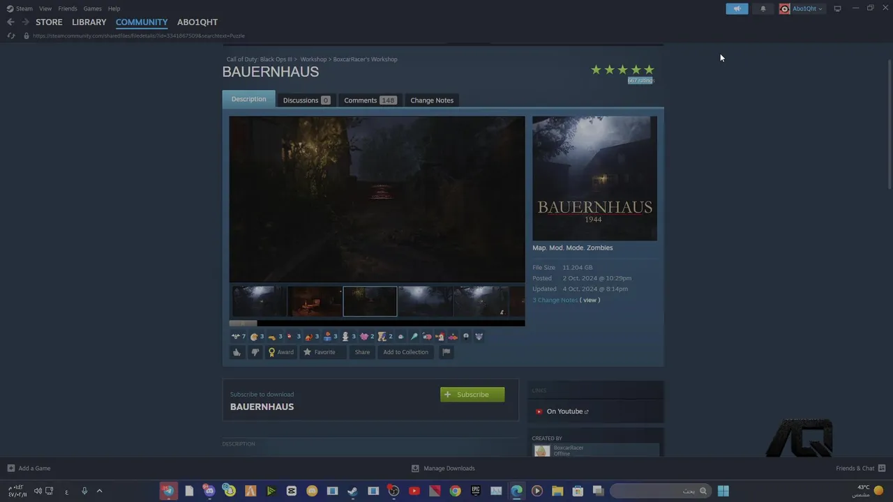This screenshot has height=502, width=893.
Task: Select the first preview thumbnail
Action: [x=259, y=301]
